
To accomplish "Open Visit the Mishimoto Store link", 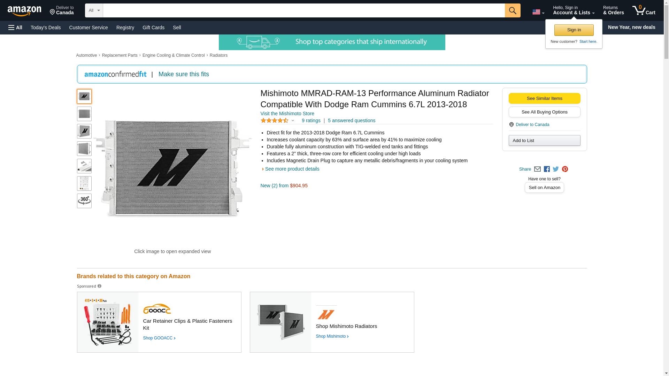I will (x=287, y=113).
